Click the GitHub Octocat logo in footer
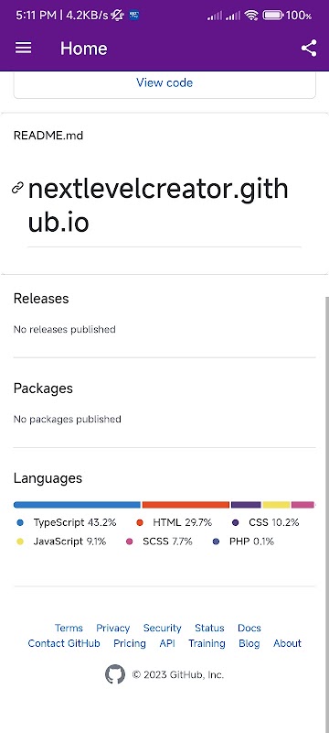 point(114,674)
